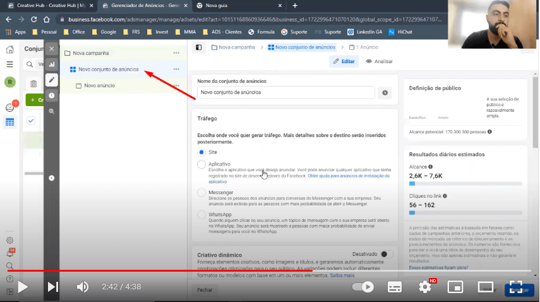
Task: Open LinkedIn GA bookmark
Action: (x=364, y=32)
